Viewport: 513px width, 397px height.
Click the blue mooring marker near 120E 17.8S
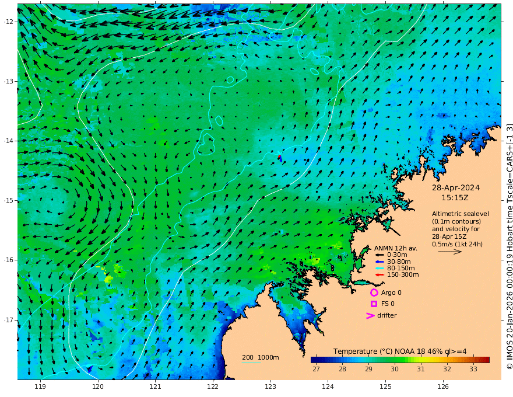pyautogui.click(x=89, y=368)
